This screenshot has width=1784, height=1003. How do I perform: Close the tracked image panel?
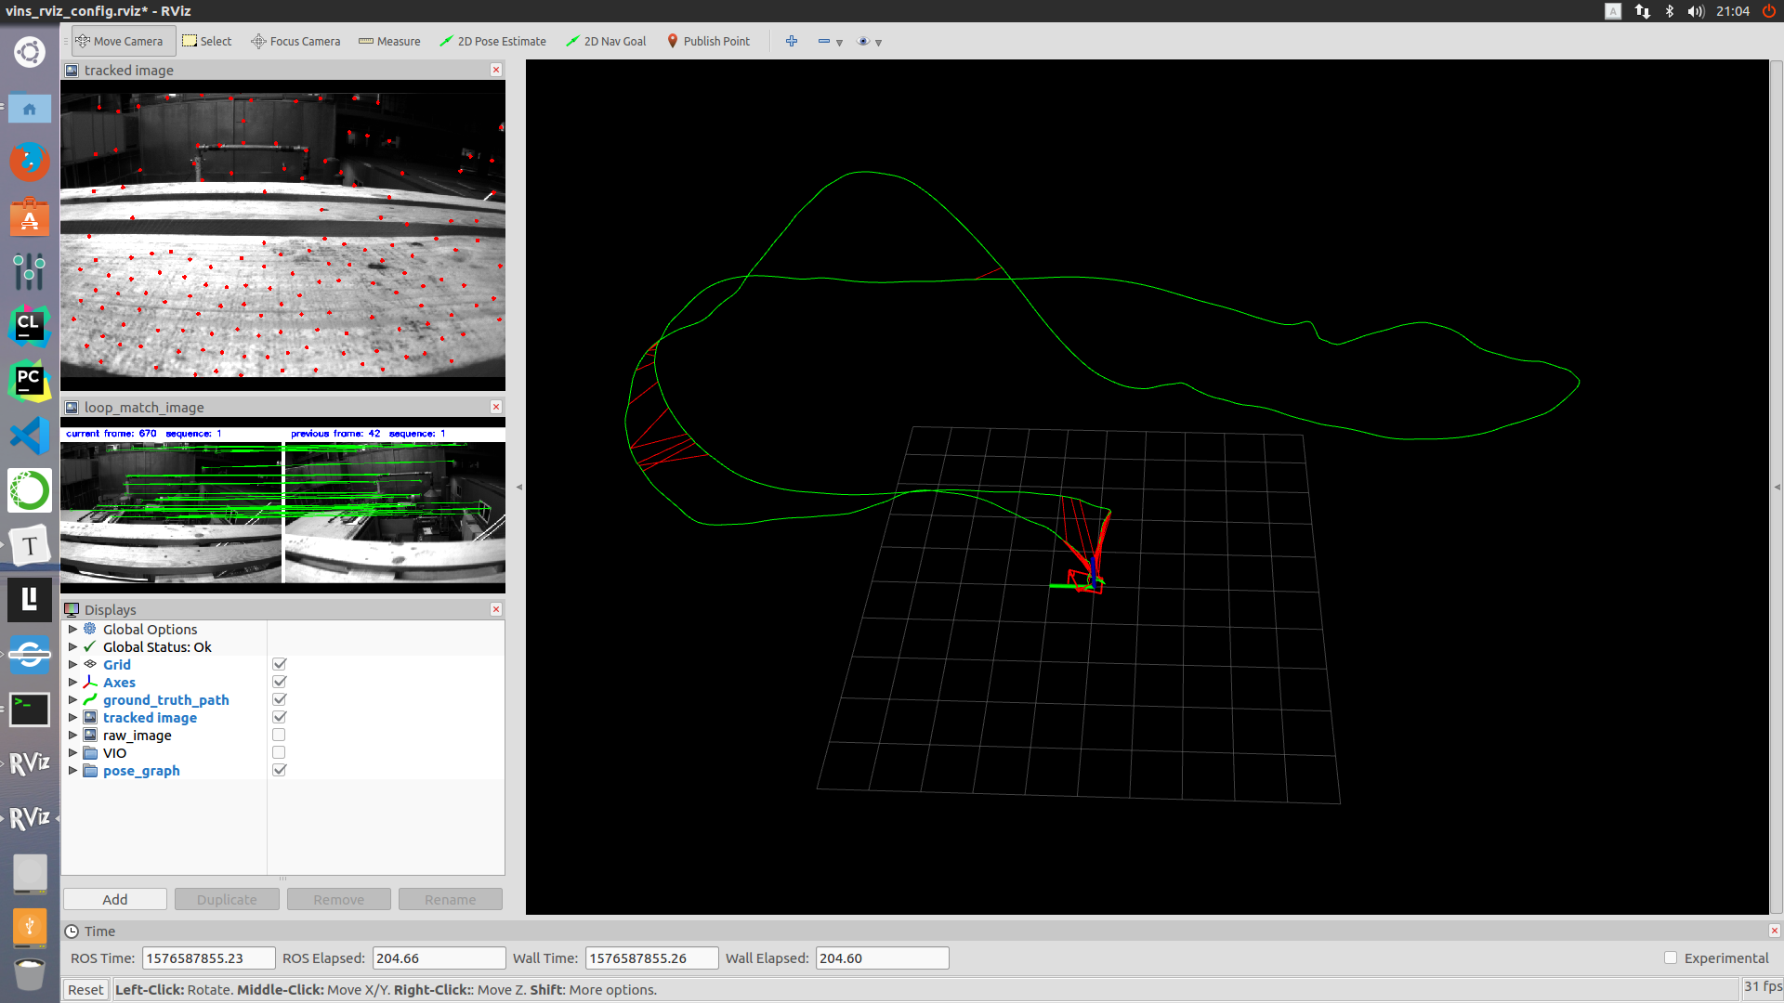click(x=496, y=70)
